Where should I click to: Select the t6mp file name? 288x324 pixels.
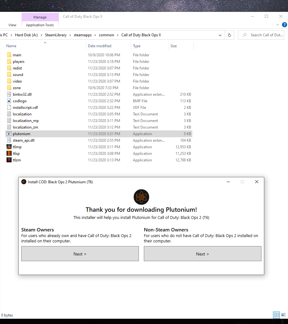tap(17, 147)
